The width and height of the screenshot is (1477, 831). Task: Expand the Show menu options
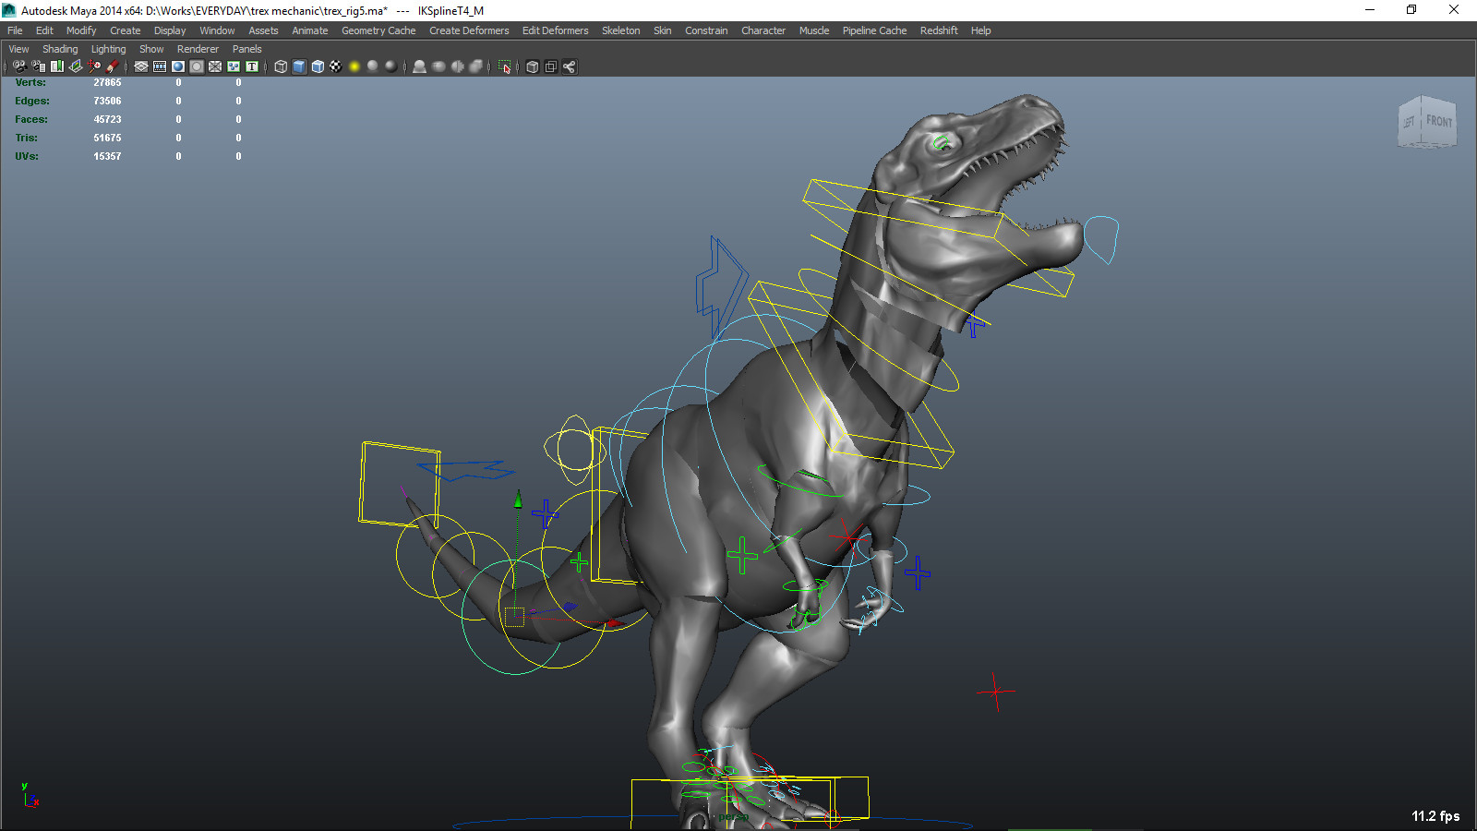point(150,48)
